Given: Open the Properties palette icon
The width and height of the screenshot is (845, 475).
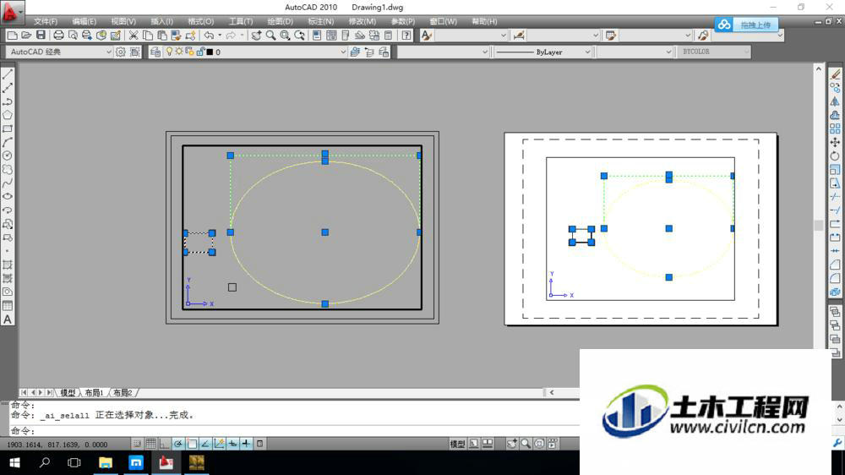Looking at the screenshot, I should (x=317, y=35).
